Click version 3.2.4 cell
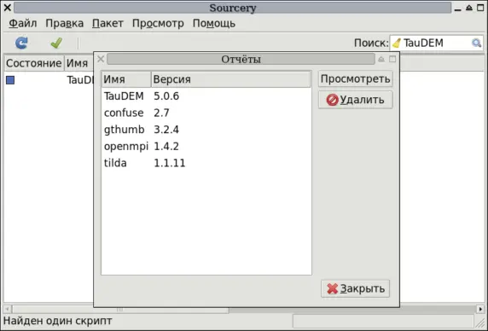The height and width of the screenshot is (331, 488). click(x=166, y=130)
